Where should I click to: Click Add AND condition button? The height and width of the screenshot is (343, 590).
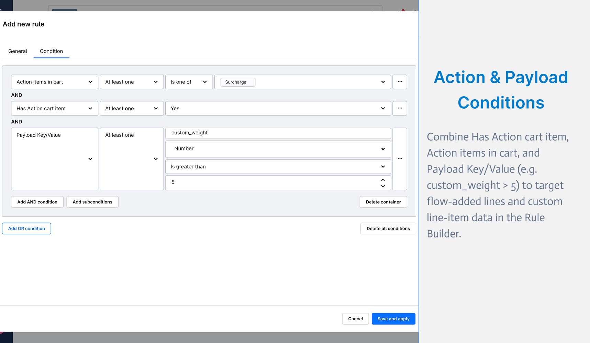point(37,202)
